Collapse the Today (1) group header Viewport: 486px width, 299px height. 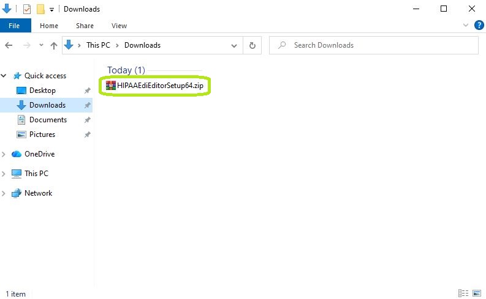(126, 70)
